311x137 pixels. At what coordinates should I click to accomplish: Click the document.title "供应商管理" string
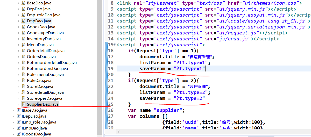pos(200,57)
